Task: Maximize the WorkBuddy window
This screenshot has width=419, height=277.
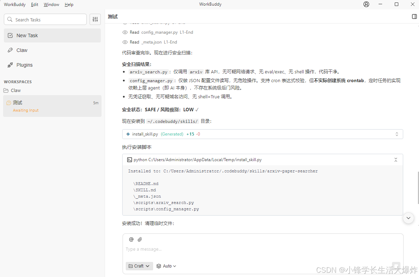Action: coord(397,4)
